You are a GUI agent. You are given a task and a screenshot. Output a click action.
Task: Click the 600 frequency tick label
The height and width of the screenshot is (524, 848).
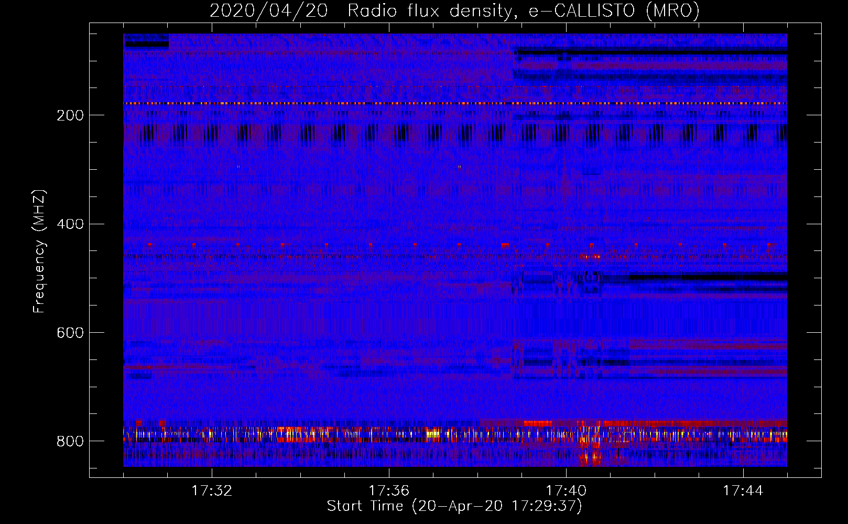point(70,333)
